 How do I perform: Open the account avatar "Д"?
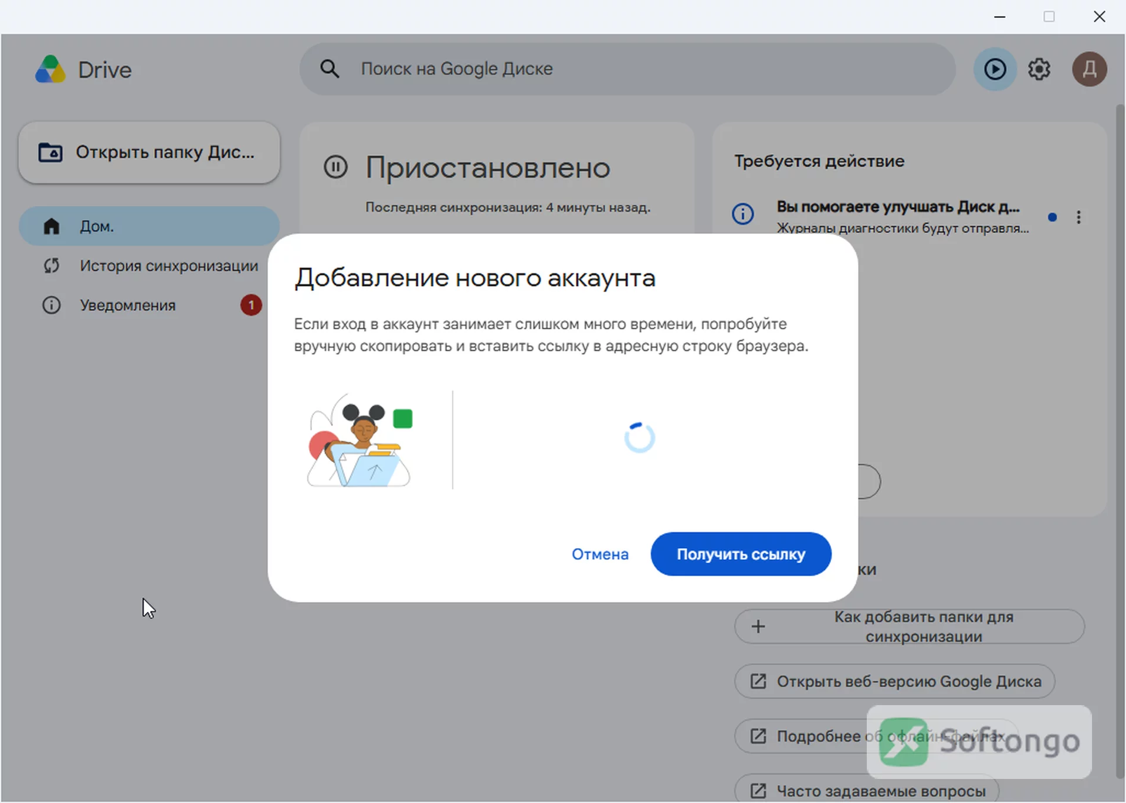coord(1089,69)
